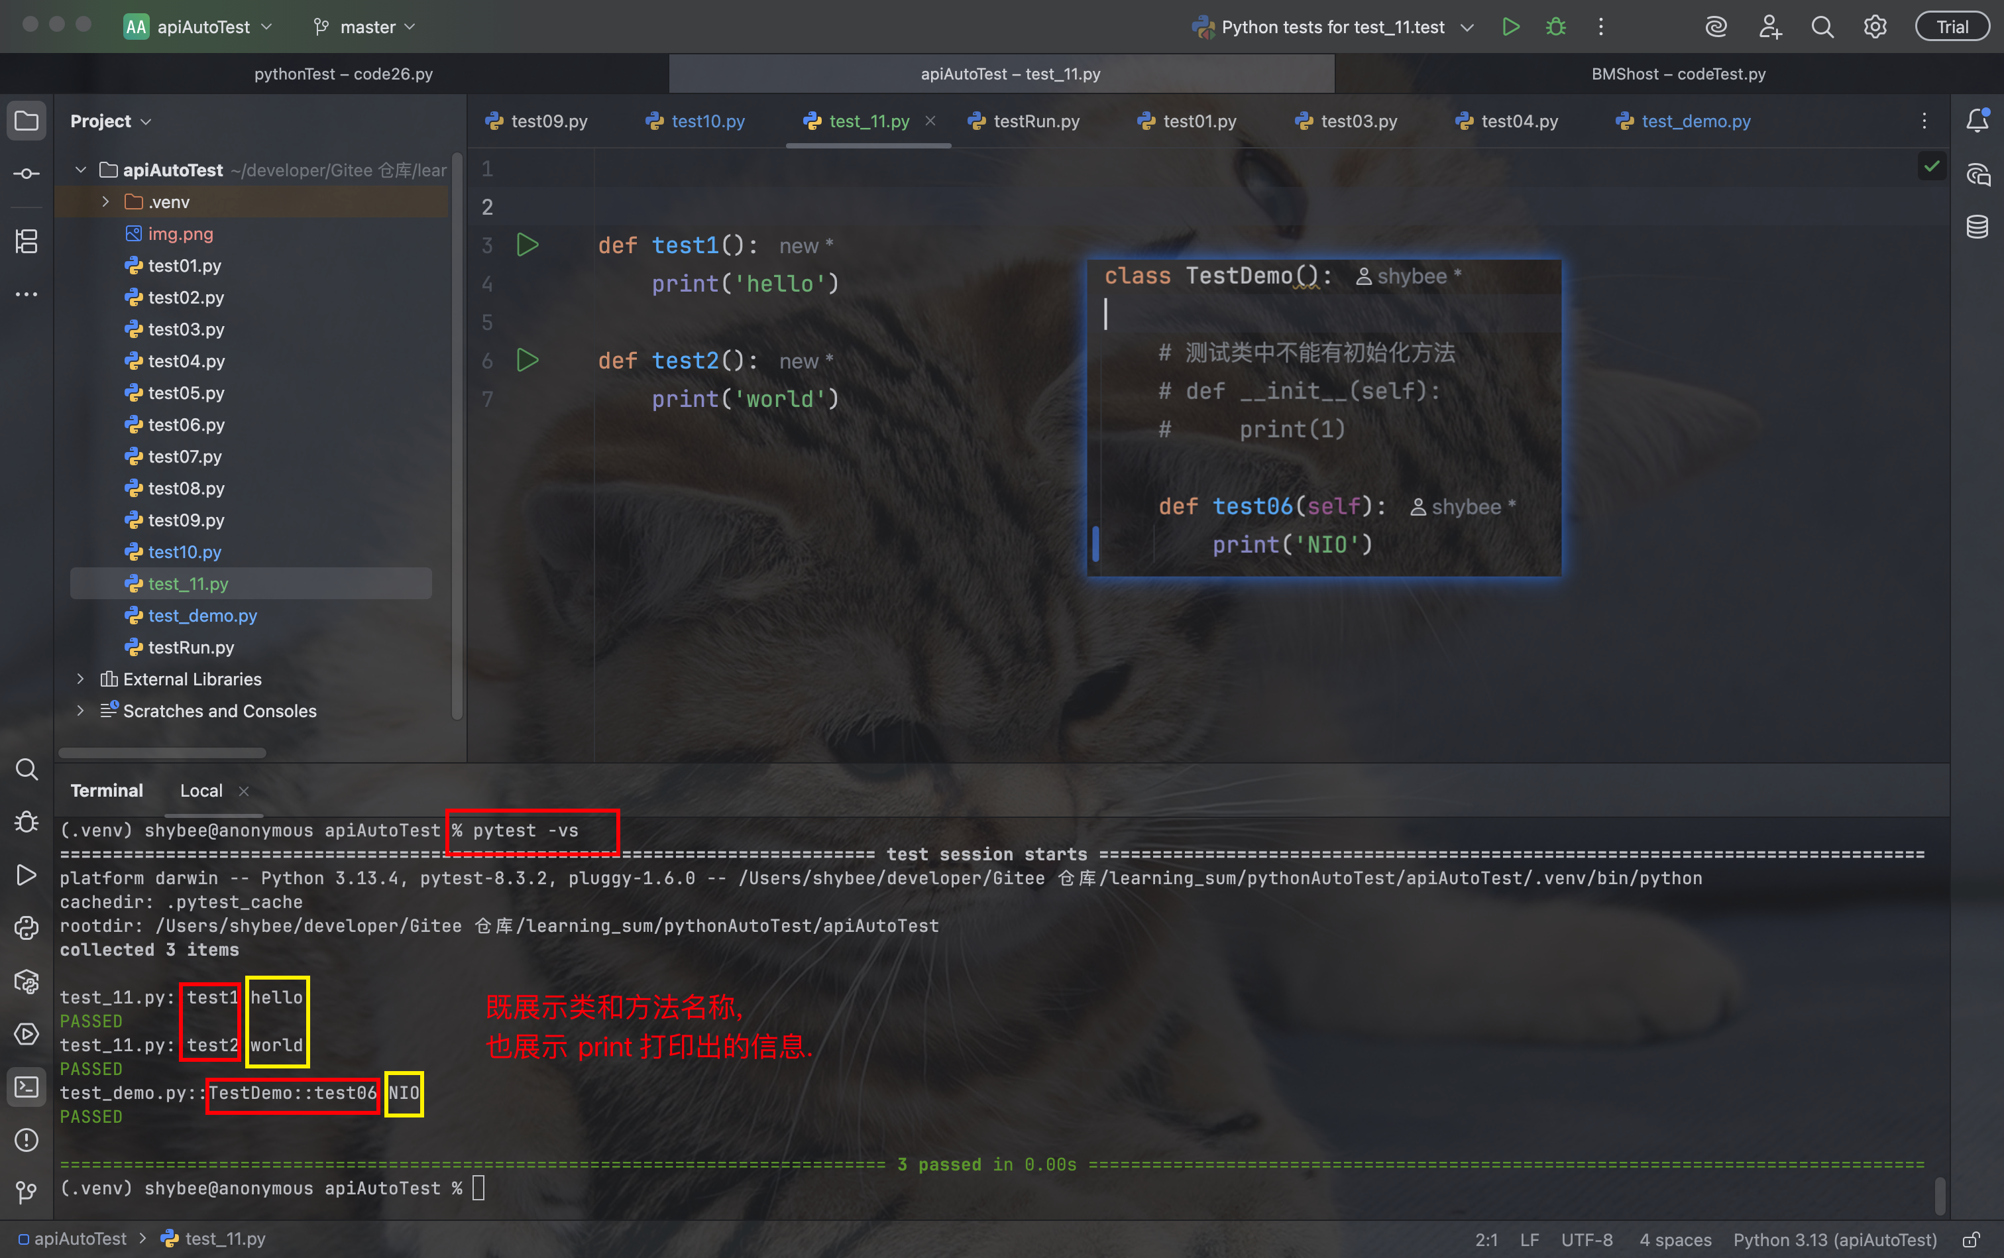Click the Trial button
Screen dimensions: 2004x1258
[x=1952, y=27]
